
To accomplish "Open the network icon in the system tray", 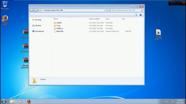I will 170,102.
